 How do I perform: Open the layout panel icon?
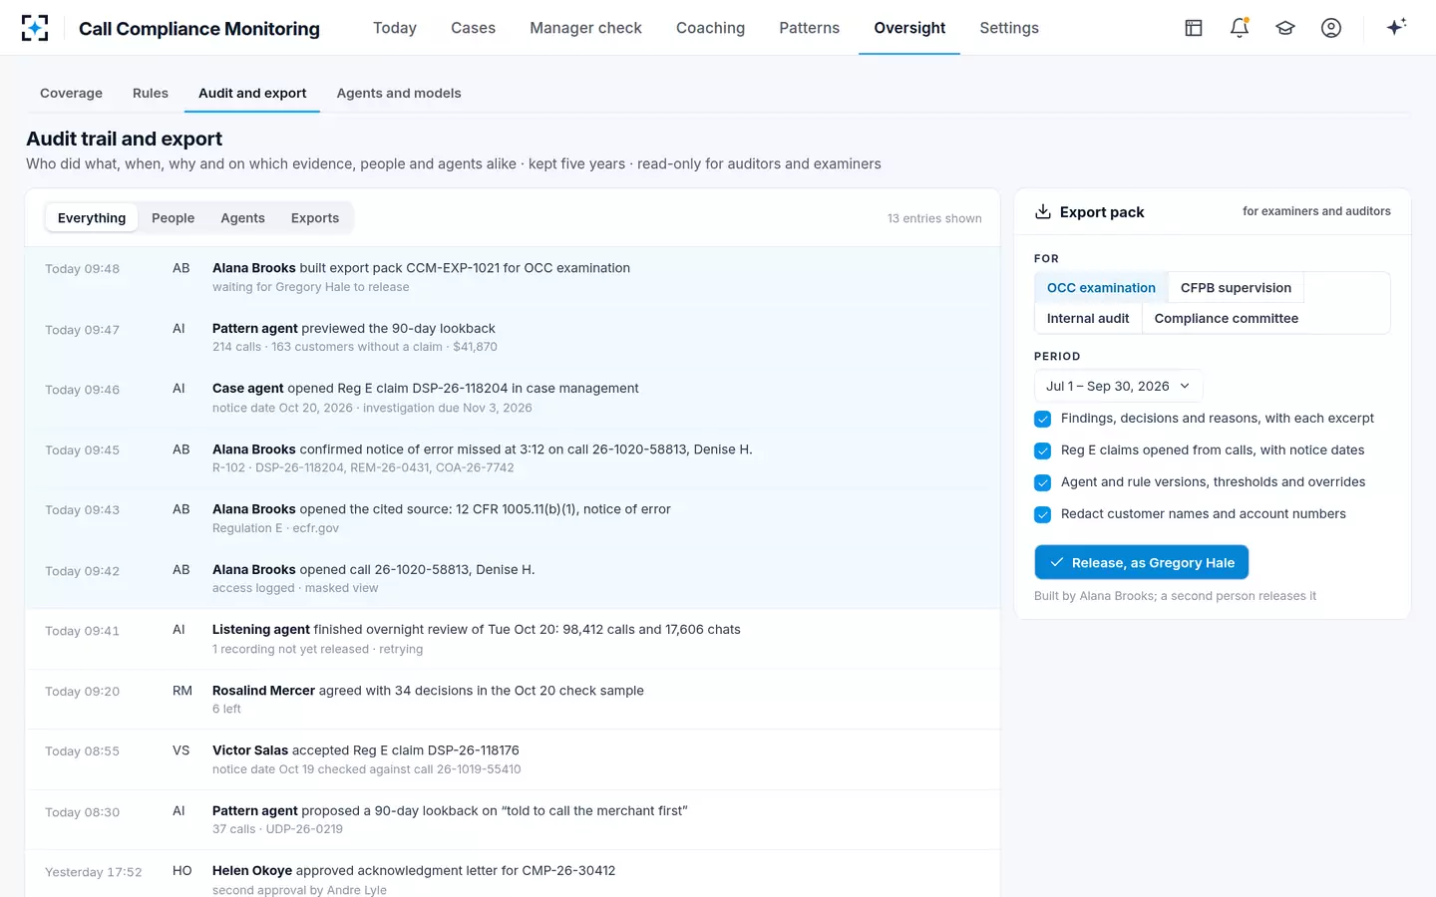tap(1194, 28)
